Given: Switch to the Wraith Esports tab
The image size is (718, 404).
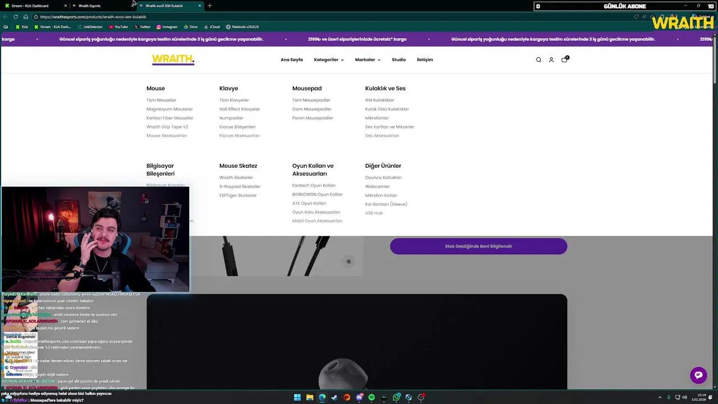Looking at the screenshot, I should coord(102,6).
